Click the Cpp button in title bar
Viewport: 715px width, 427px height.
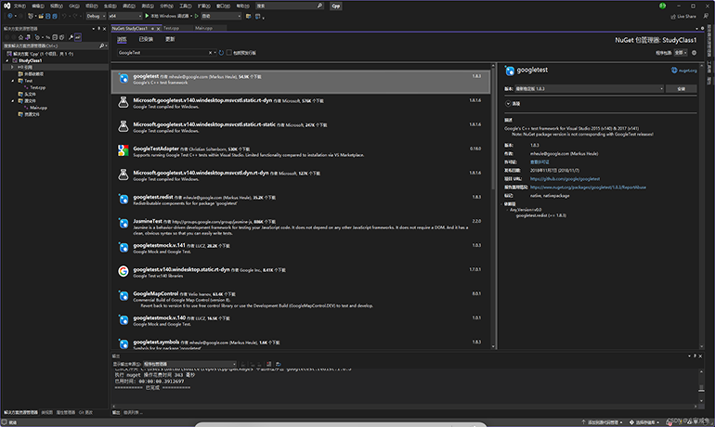(336, 6)
